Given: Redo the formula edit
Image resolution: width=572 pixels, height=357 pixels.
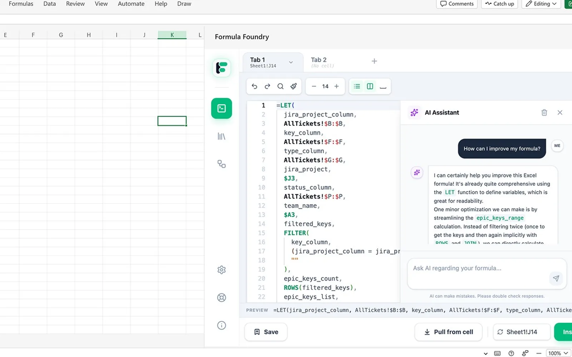Looking at the screenshot, I should 267,86.
